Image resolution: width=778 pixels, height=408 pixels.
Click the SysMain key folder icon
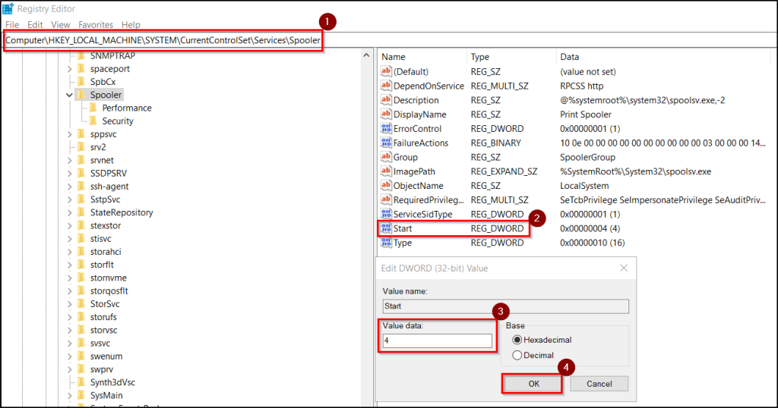[x=81, y=395]
